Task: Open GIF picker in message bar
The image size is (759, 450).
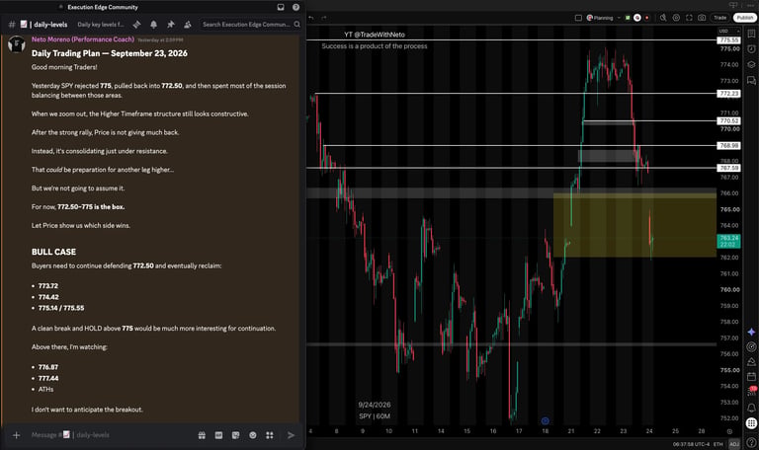Action: click(x=218, y=435)
